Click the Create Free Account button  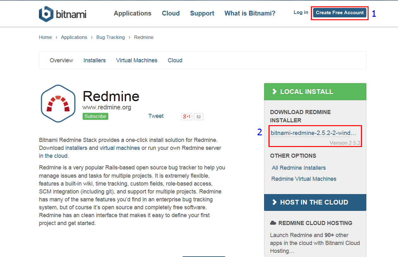click(340, 13)
